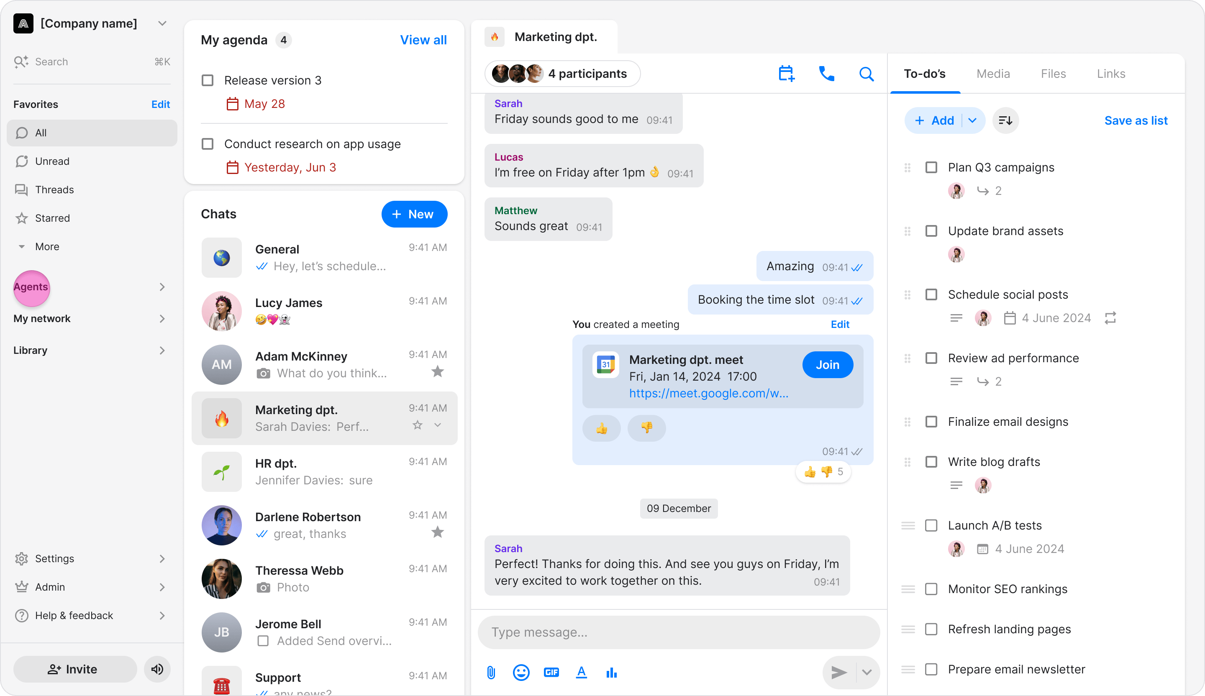Click the Invite button
Image resolution: width=1205 pixels, height=696 pixels.
[74, 669]
